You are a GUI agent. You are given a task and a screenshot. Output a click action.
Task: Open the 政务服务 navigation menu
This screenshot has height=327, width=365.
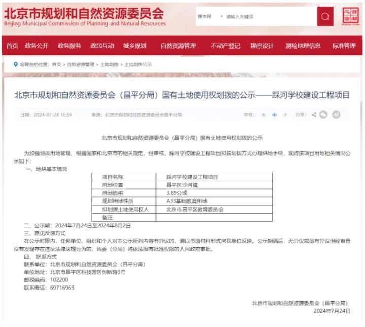pos(69,46)
